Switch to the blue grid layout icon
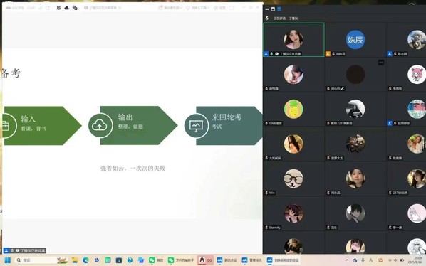 279,9
